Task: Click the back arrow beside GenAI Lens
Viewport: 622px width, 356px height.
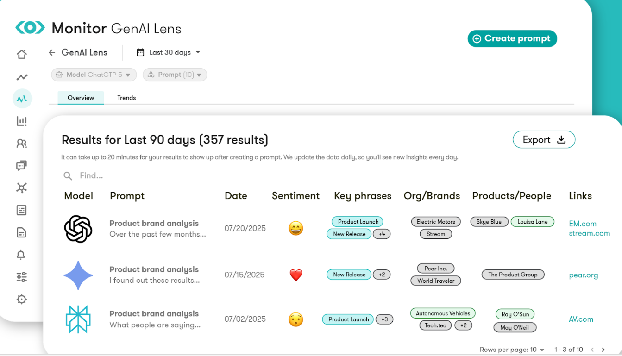Action: pyautogui.click(x=52, y=53)
